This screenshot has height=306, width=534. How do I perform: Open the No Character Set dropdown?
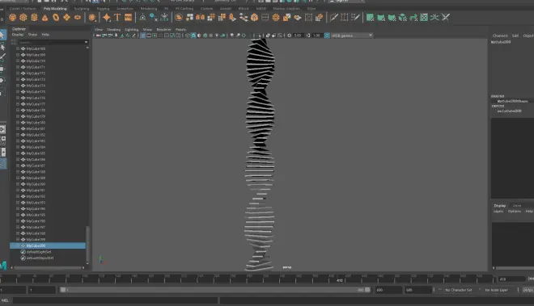pyautogui.click(x=459, y=290)
